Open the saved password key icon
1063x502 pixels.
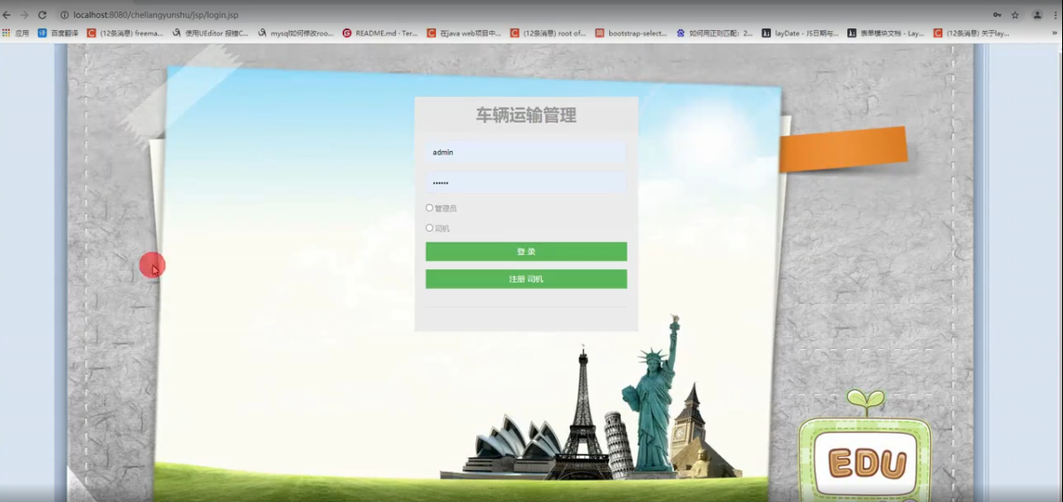point(997,15)
